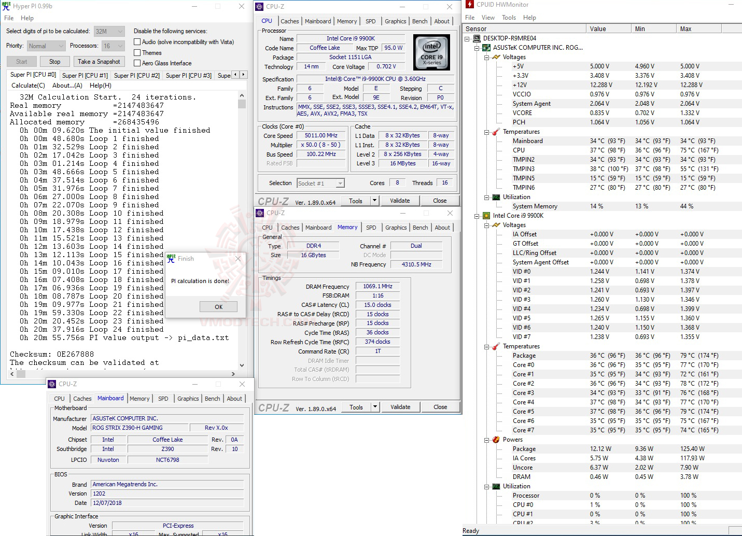The width and height of the screenshot is (742, 536).
Task: Click the left arrow of Super PI tab strip
Action: (x=236, y=75)
